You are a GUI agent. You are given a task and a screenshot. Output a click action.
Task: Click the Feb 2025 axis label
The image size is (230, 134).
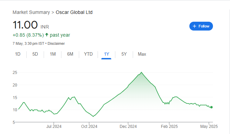point(169,126)
